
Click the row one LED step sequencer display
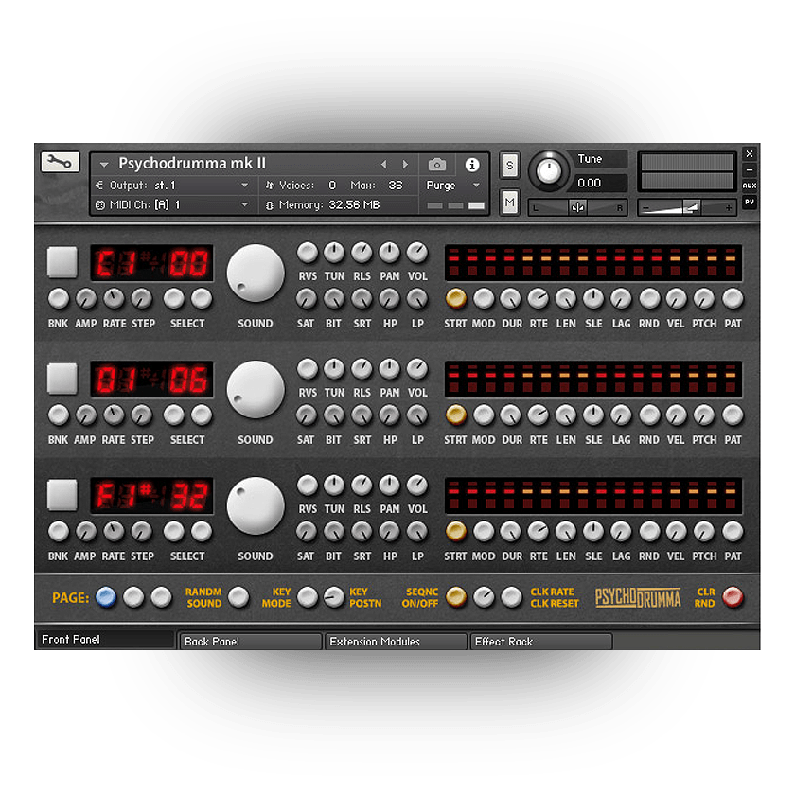point(593,263)
